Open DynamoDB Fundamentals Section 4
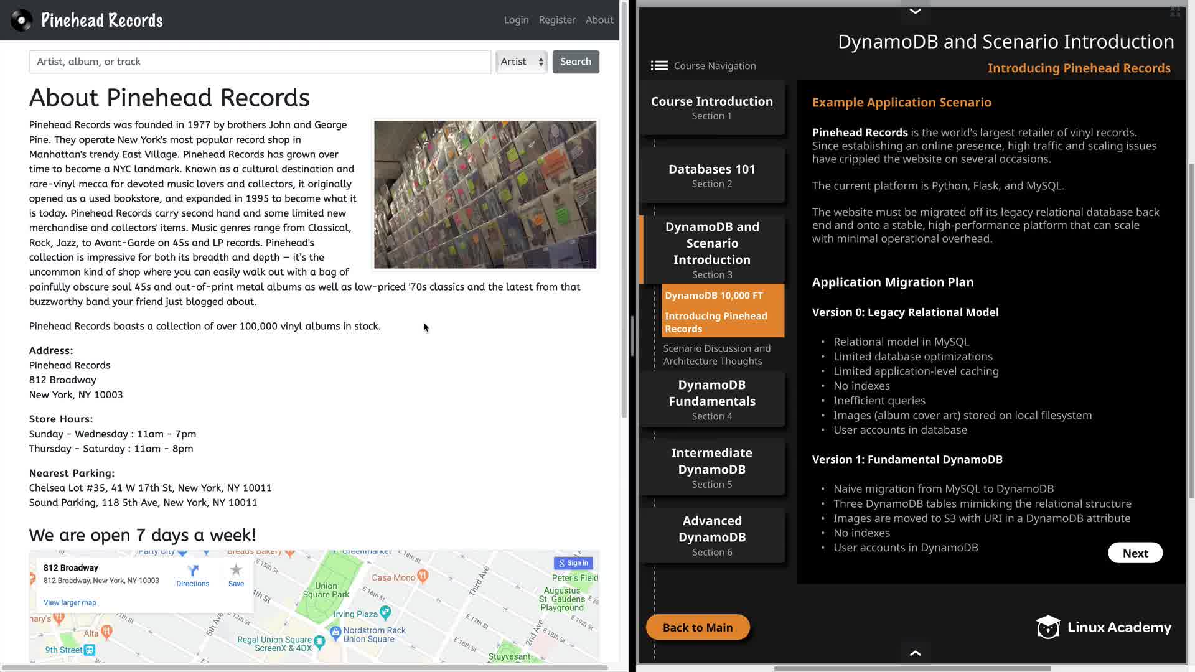Image resolution: width=1195 pixels, height=672 pixels. tap(712, 399)
